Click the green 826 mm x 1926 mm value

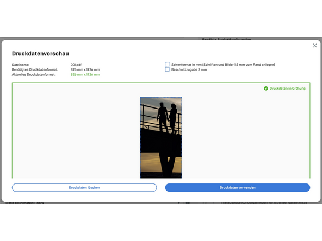85,74
